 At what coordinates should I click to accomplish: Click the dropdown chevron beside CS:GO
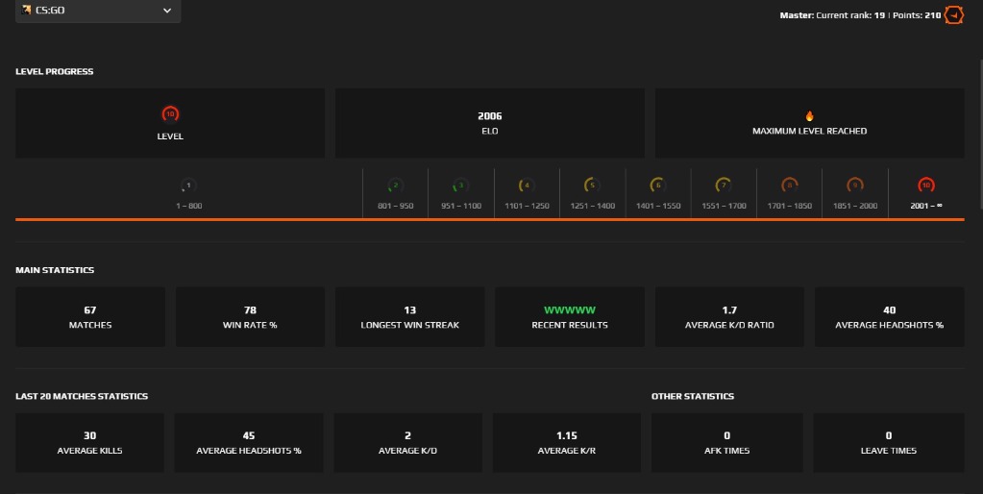click(167, 11)
